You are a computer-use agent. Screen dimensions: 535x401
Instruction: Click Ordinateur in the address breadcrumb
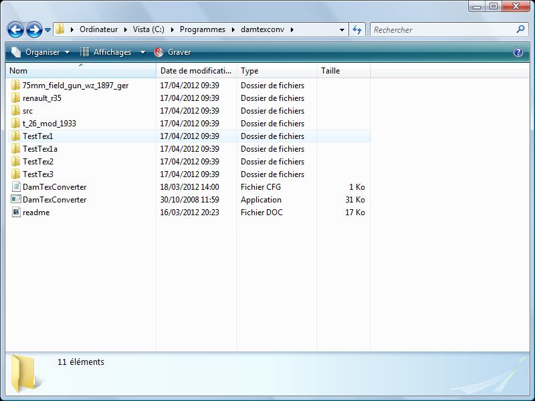99,29
